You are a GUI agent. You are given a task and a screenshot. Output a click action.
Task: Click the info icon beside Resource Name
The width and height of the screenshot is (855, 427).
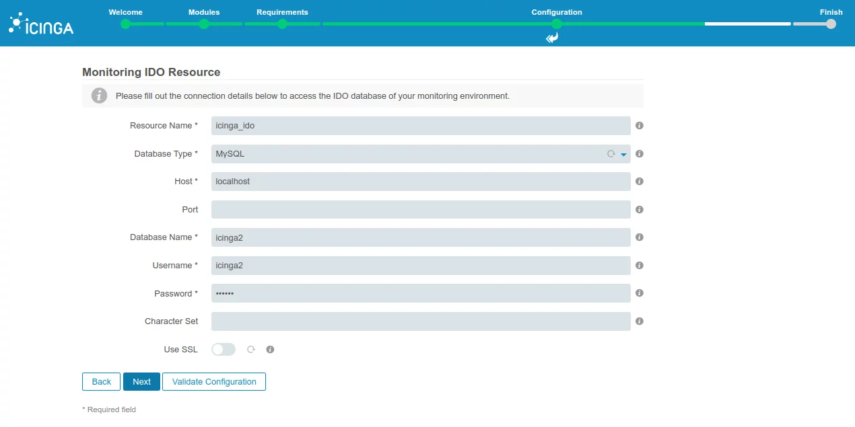pos(640,126)
